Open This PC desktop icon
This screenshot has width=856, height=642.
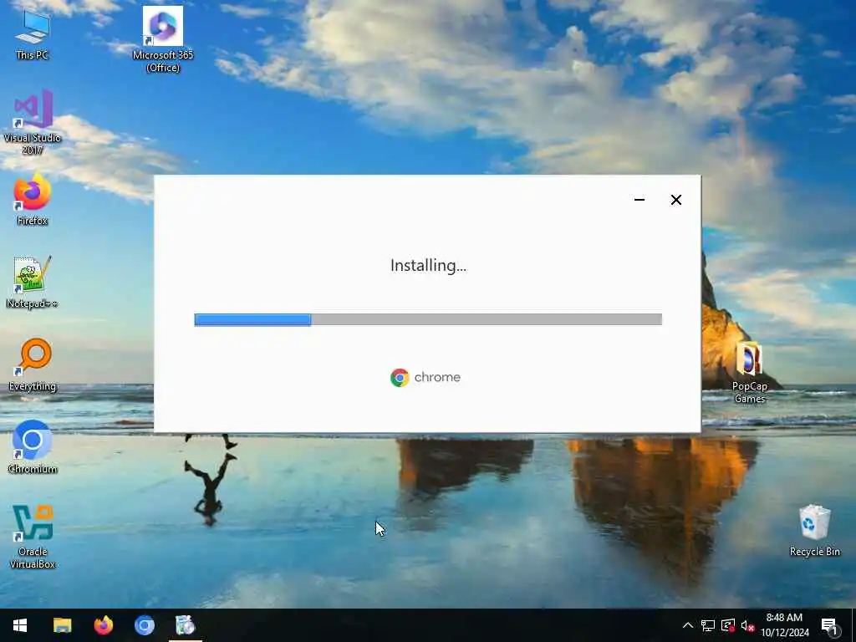point(33,33)
